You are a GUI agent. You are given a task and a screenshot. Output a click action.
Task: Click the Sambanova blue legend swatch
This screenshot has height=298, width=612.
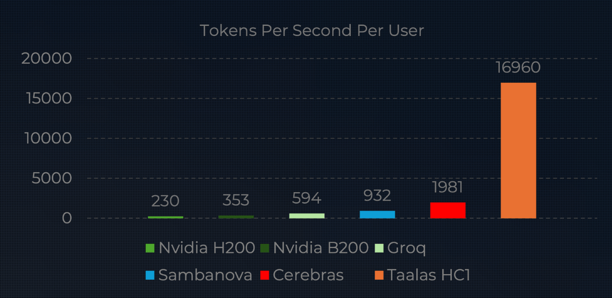[150, 276]
